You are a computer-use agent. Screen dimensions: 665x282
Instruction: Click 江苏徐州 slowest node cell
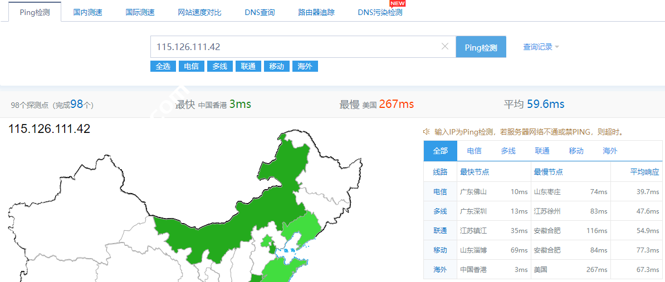tap(547, 211)
